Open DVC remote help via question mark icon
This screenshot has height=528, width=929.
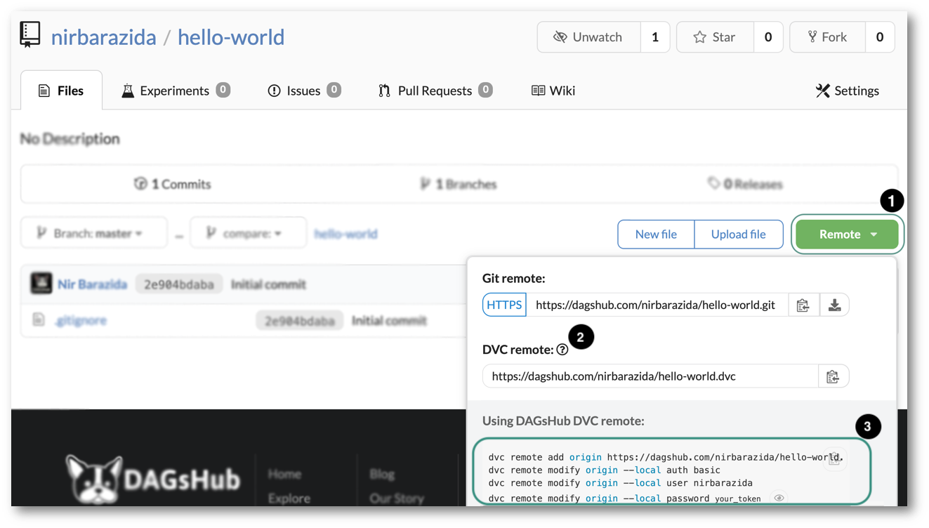coord(562,348)
